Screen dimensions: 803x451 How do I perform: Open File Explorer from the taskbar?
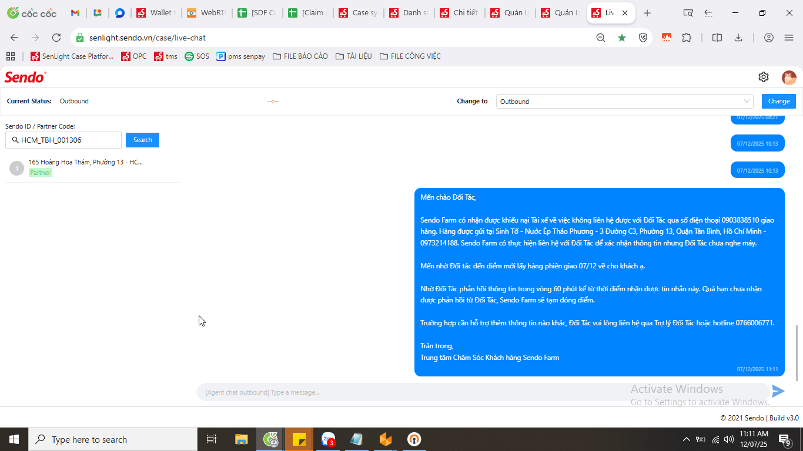(x=242, y=439)
